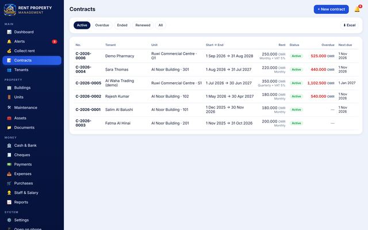The image size is (368, 230).
Task: Open contract C-2026-0004
Action: click(x=83, y=69)
